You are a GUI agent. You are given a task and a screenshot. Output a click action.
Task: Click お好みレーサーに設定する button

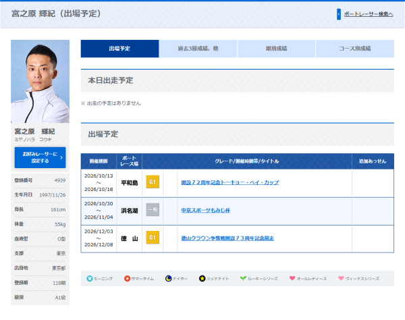pos(40,157)
